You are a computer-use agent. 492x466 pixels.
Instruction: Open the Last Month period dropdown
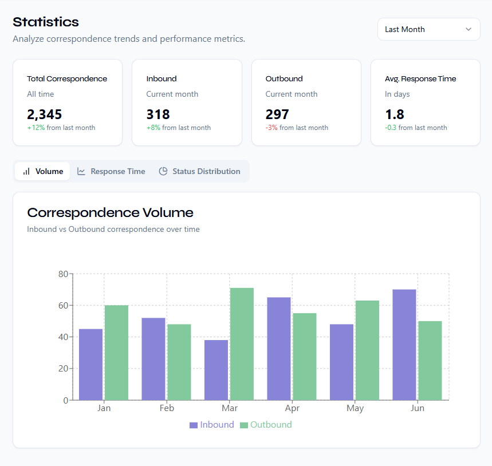point(428,29)
